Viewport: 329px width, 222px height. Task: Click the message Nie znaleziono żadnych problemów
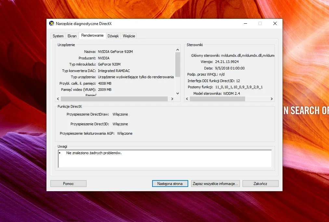coord(94,153)
